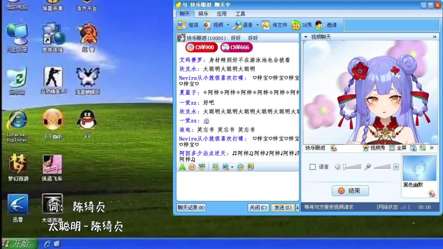Open 迅雷 Thunder desktop icon
This screenshot has height=249, width=443.
point(18,207)
